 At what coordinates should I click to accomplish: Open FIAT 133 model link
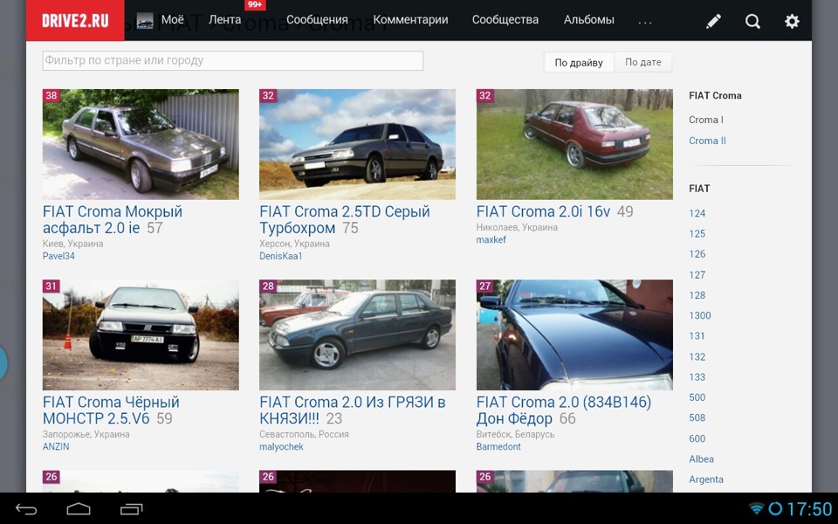coord(697,377)
